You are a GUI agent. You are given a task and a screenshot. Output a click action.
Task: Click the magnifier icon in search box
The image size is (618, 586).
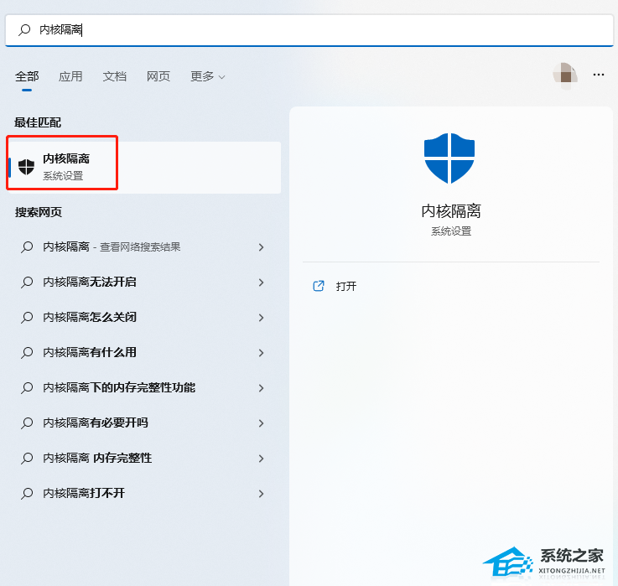point(24,30)
